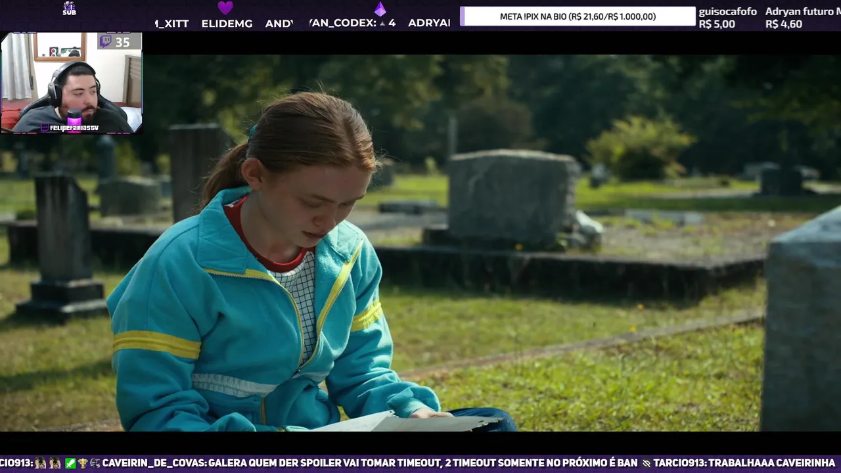
Task: Click the trophy badge in chat ticker
Action: (83, 463)
